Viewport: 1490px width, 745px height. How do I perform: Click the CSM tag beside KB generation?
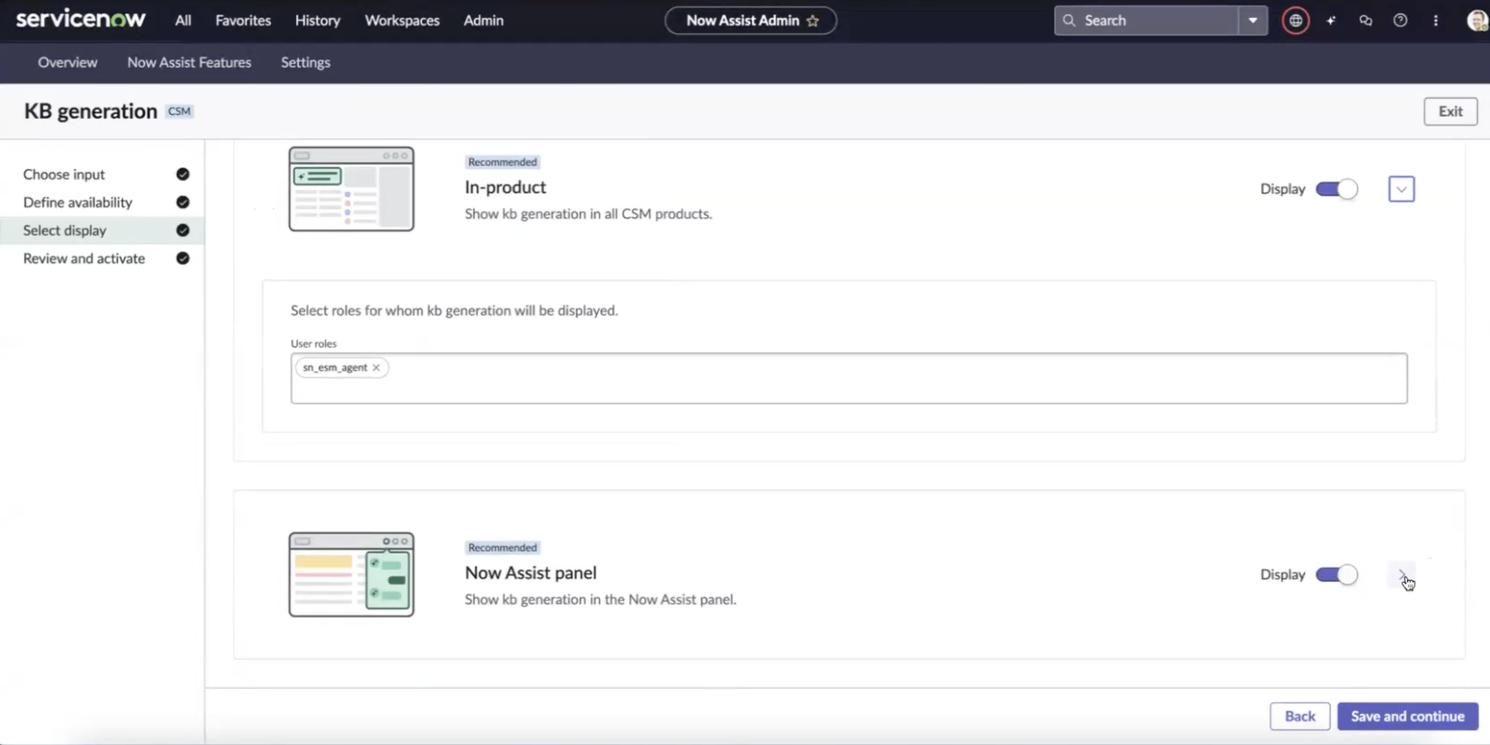pyautogui.click(x=179, y=111)
